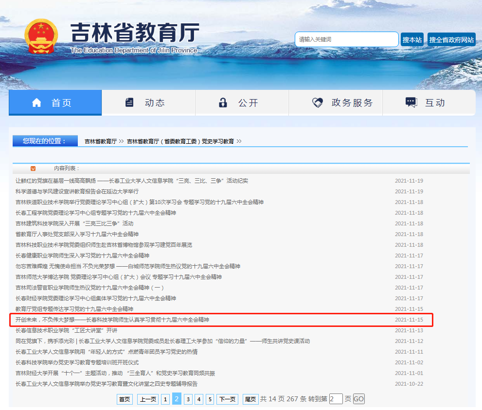Viewport: 482px width, 410px height.
Task: Click the document icon beside 动态
Action: [x=129, y=102]
